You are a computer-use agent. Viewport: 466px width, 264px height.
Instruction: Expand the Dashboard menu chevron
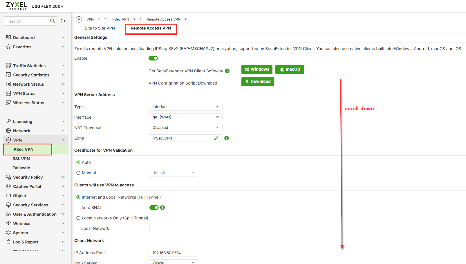click(x=63, y=38)
